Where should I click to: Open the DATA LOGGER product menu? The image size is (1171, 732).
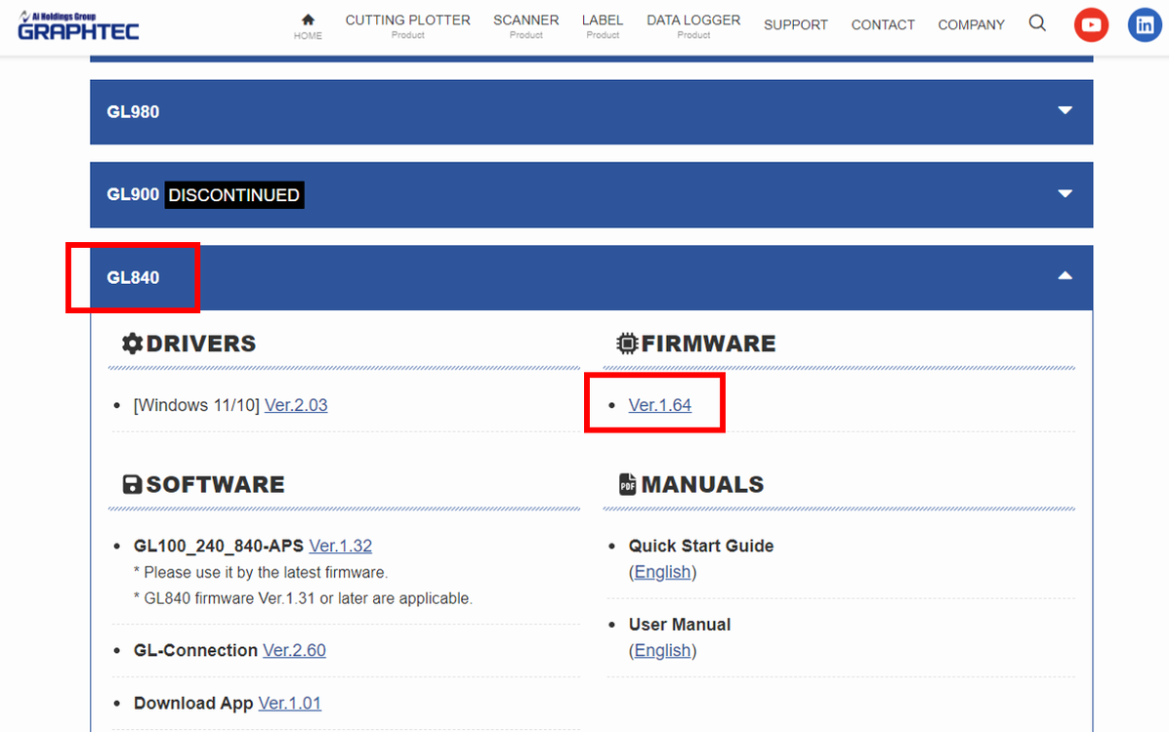click(693, 25)
